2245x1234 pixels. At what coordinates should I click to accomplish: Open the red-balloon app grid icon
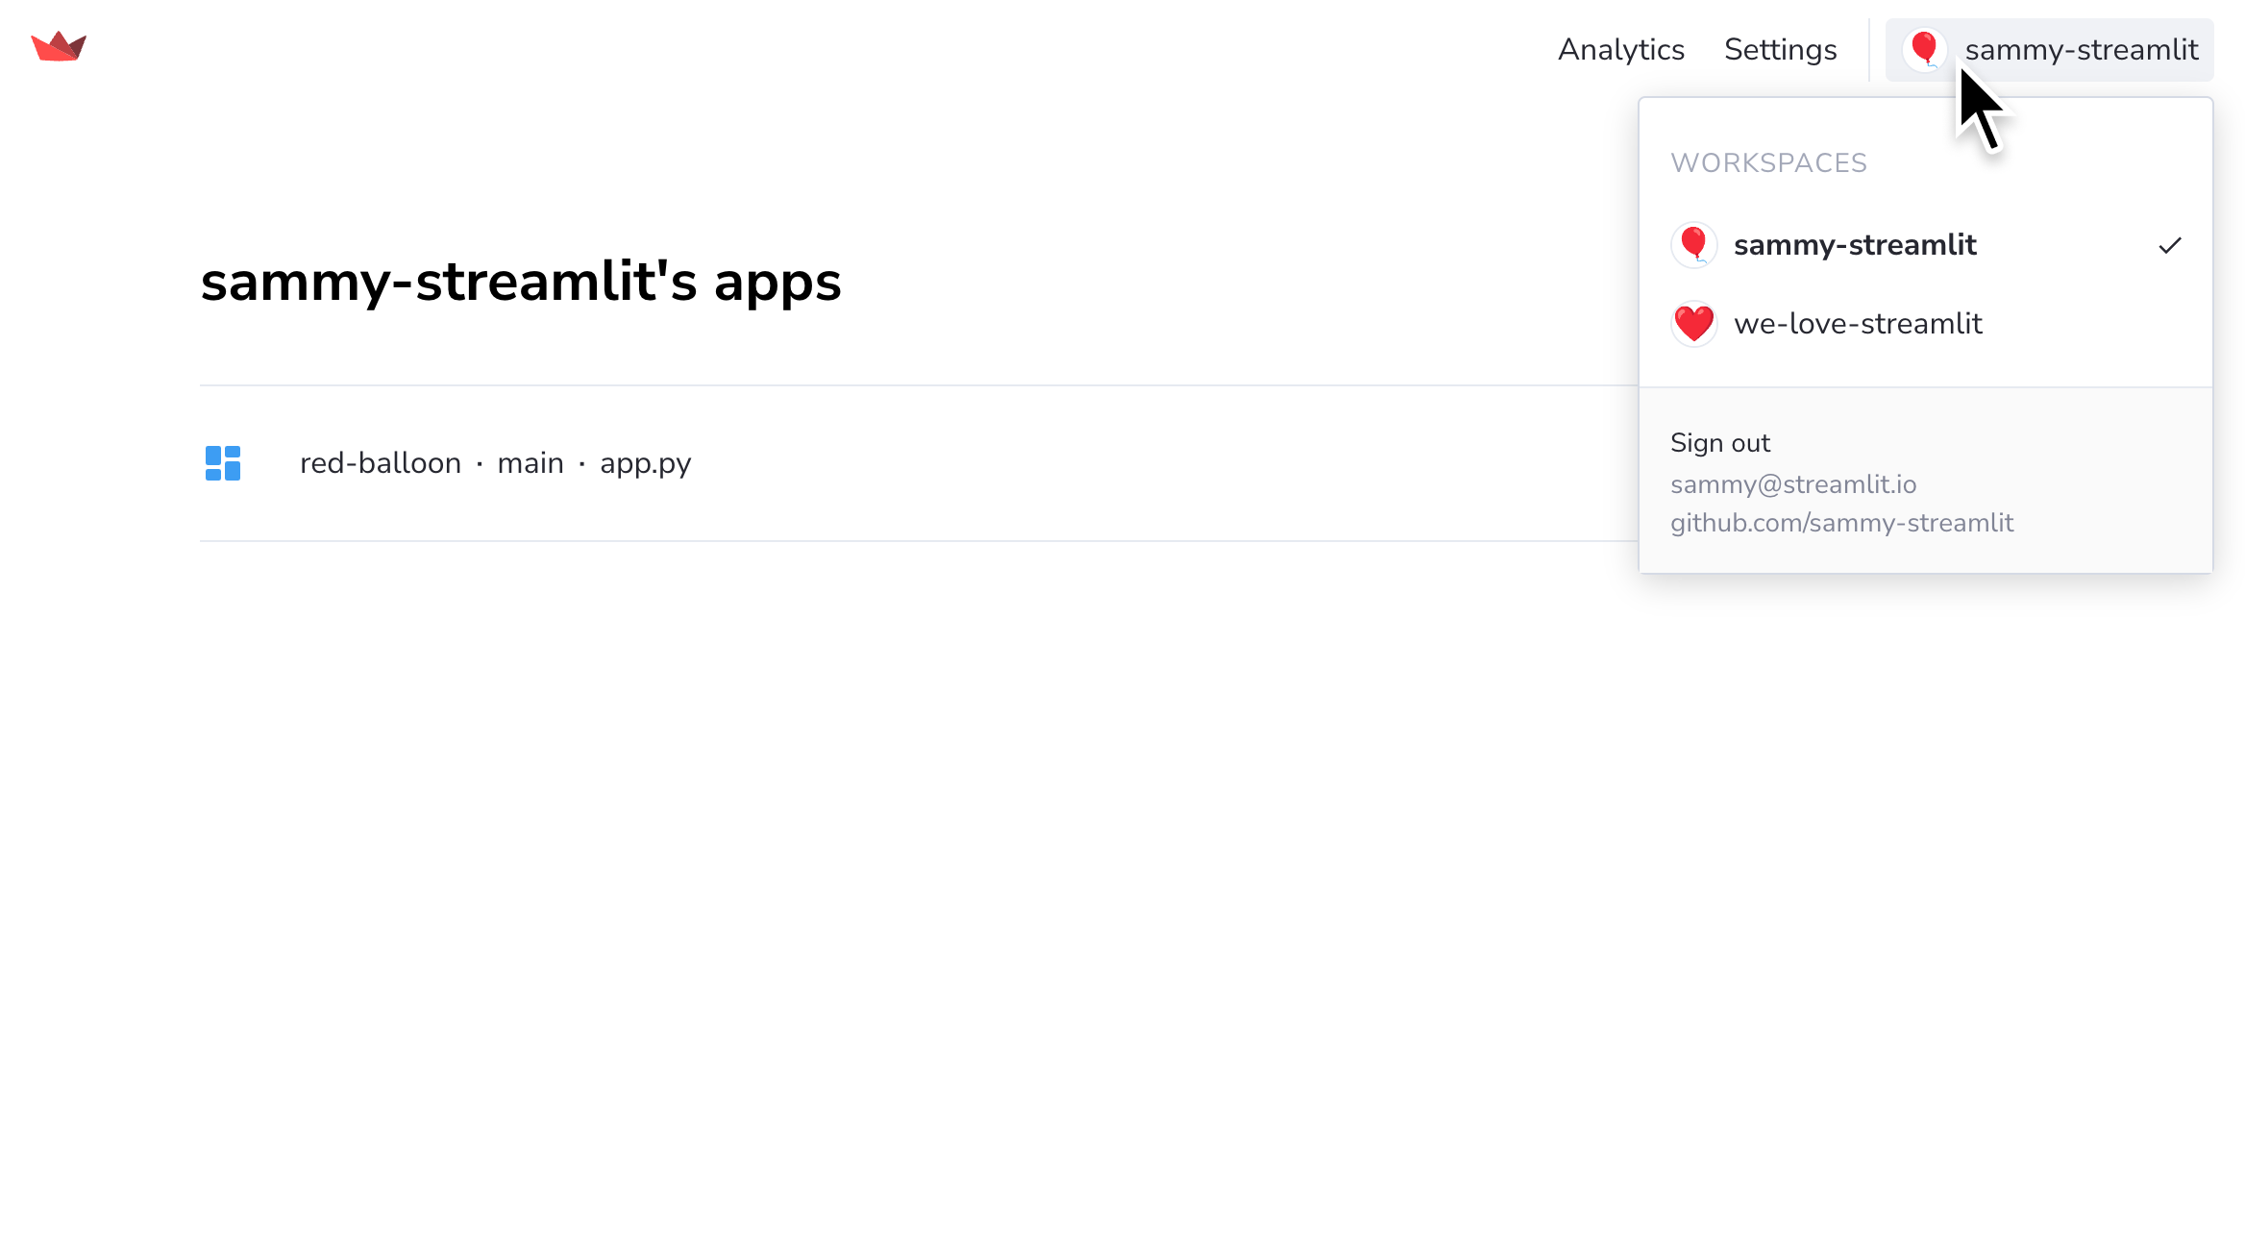coord(223,462)
